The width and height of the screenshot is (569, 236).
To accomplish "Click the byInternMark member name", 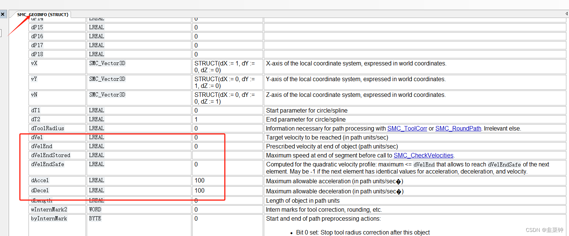I will coord(49,218).
